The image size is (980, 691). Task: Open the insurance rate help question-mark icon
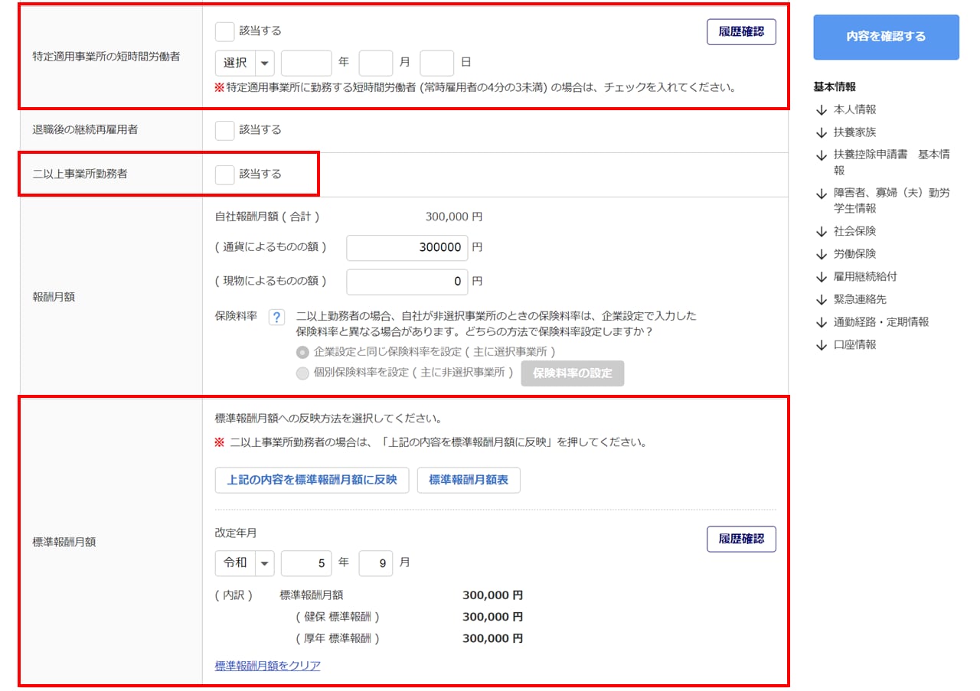pyautogui.click(x=277, y=318)
